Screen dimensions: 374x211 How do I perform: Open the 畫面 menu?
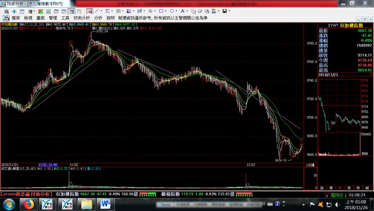[40, 18]
